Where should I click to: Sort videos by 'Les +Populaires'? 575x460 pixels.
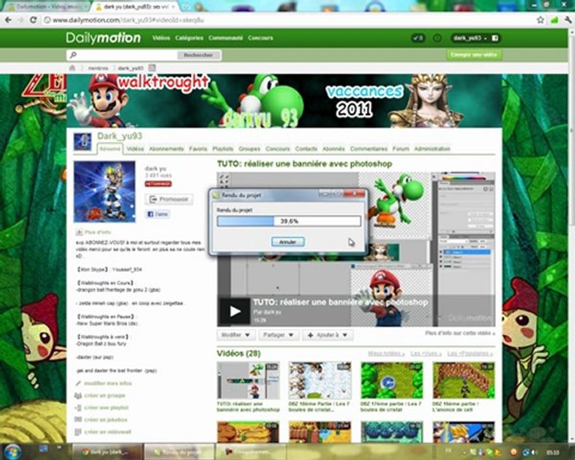click(x=470, y=353)
